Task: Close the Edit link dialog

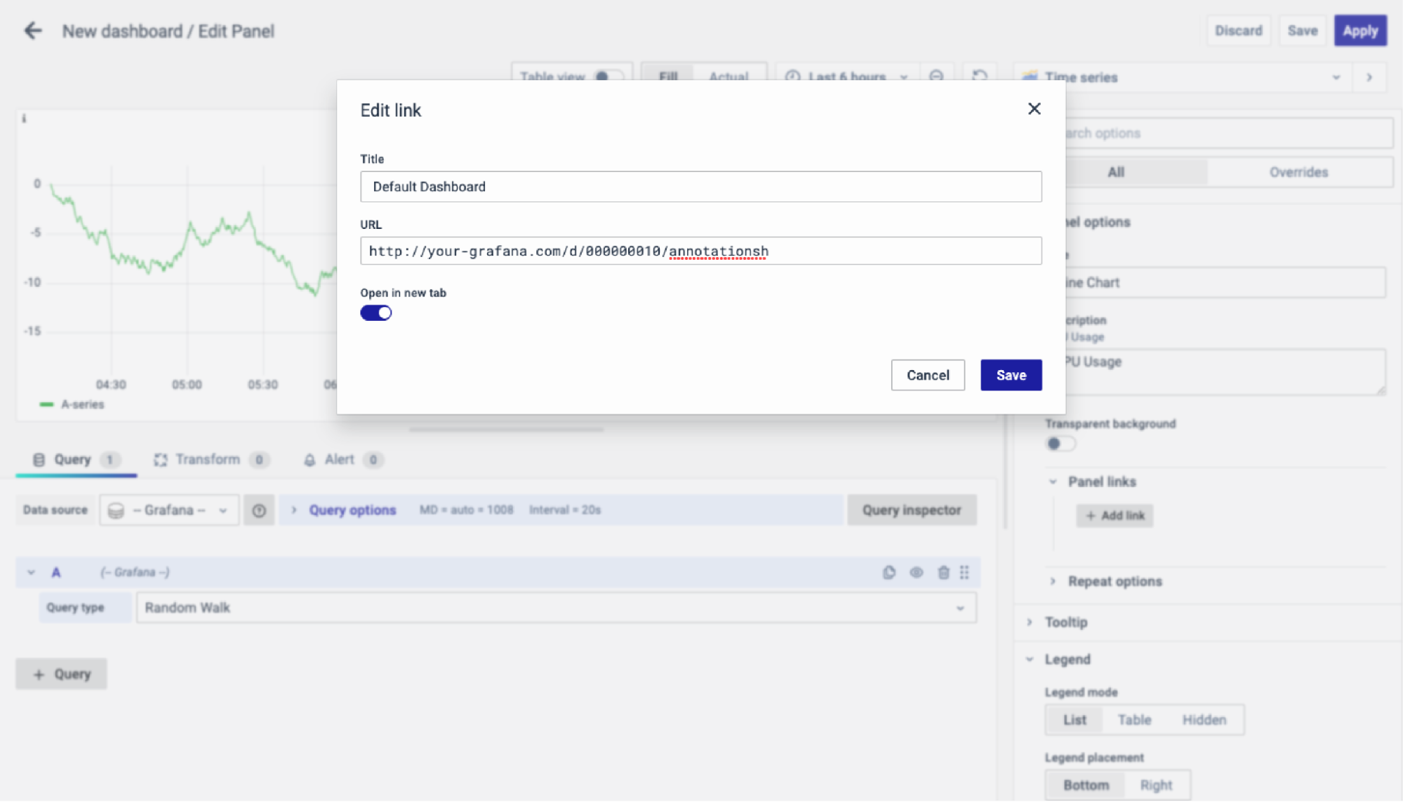Action: [1034, 109]
